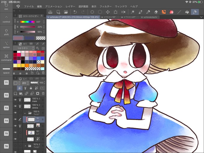Open the ファイル menu
The height and width of the screenshot is (153, 204).
[x=29, y=6]
